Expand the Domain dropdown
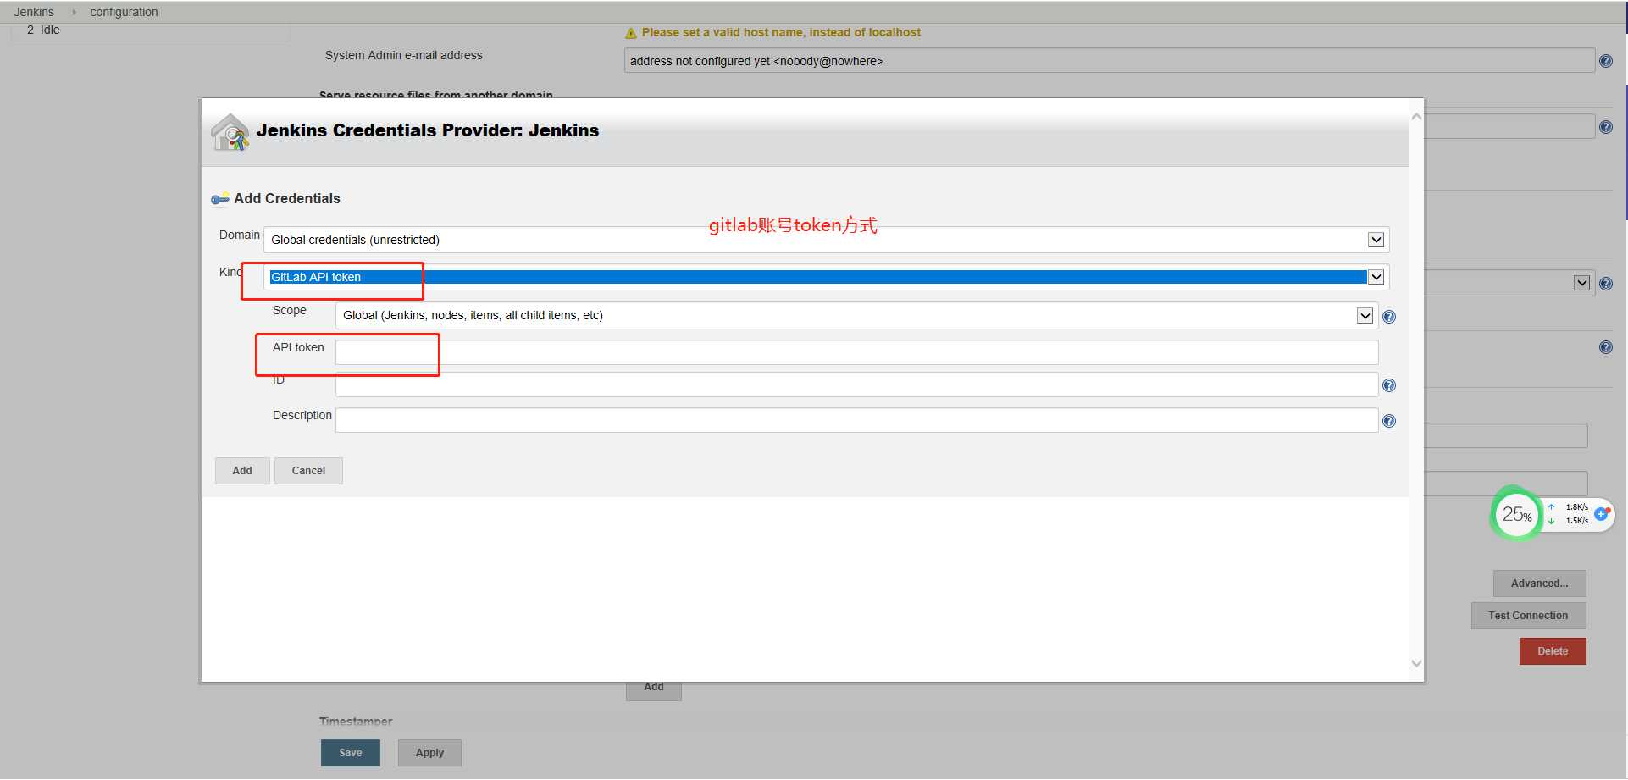 [x=1376, y=240]
